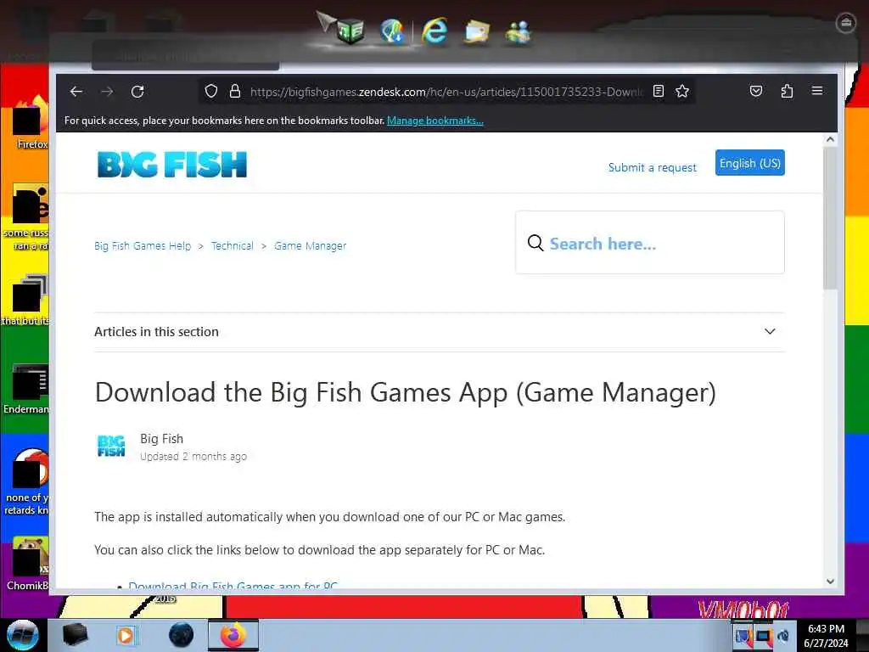Screen dimensions: 869x652
Task: Click page scrollbar up arrow
Action: pyautogui.click(x=830, y=139)
